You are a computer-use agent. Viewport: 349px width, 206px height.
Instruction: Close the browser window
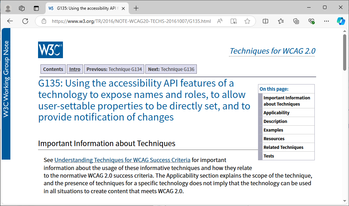click(x=341, y=7)
